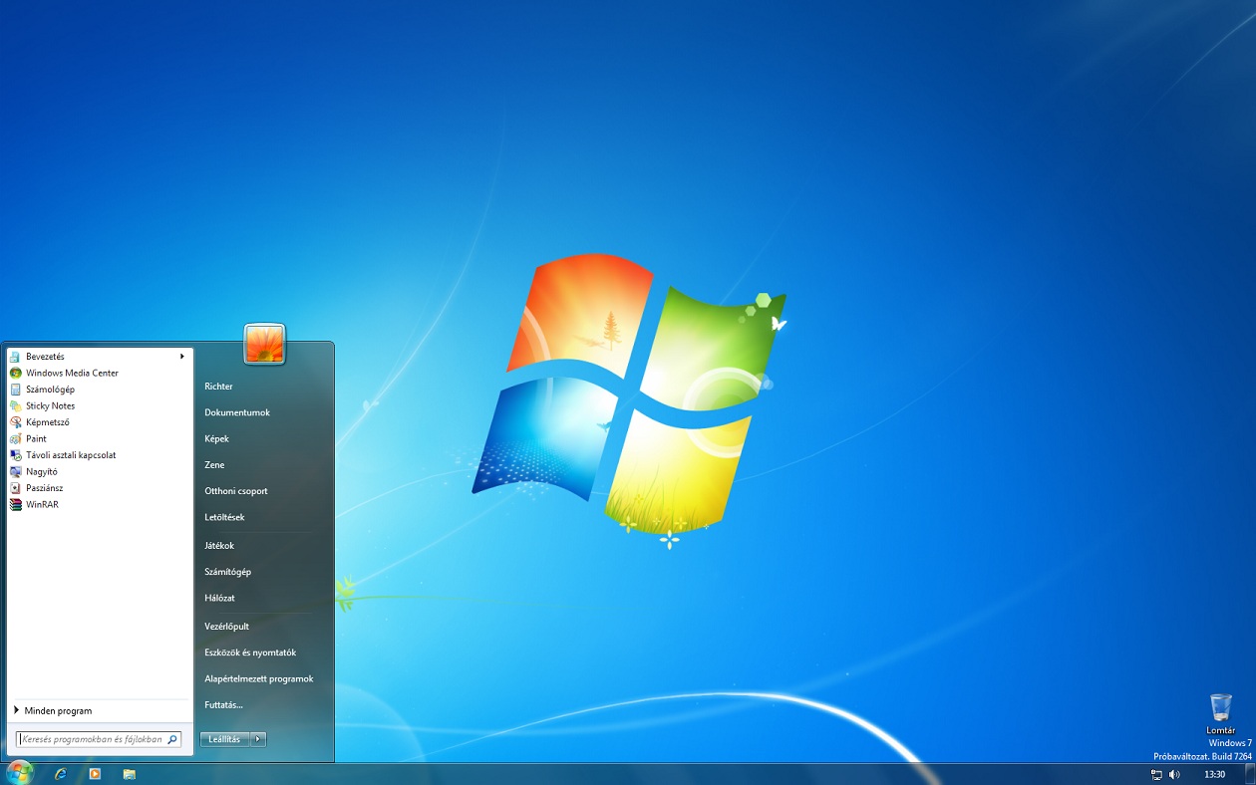Image resolution: width=1256 pixels, height=785 pixels.
Task: Click the Leállítás shutdown button
Action: point(225,739)
